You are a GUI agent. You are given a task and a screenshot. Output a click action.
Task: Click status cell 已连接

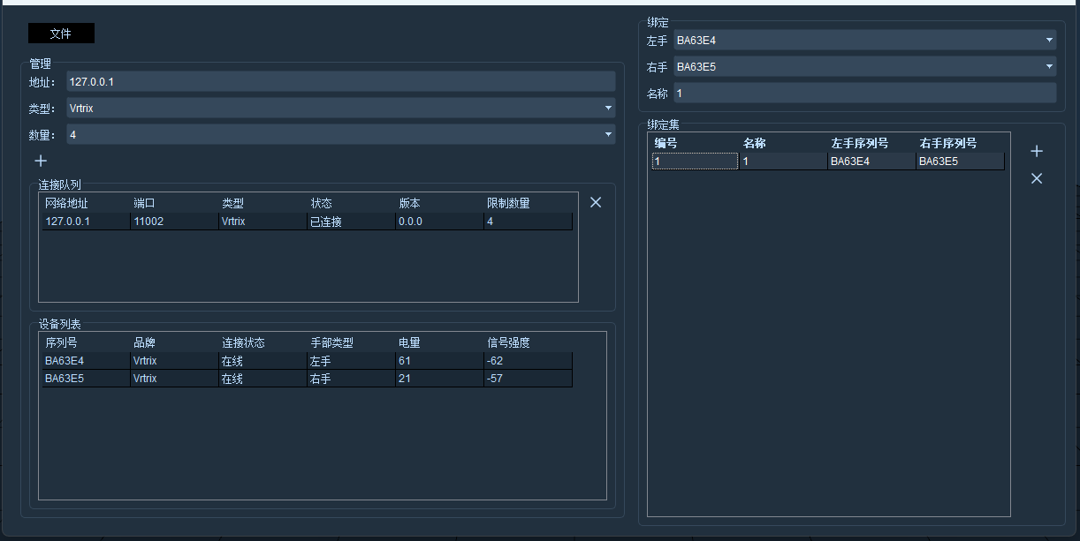point(351,222)
